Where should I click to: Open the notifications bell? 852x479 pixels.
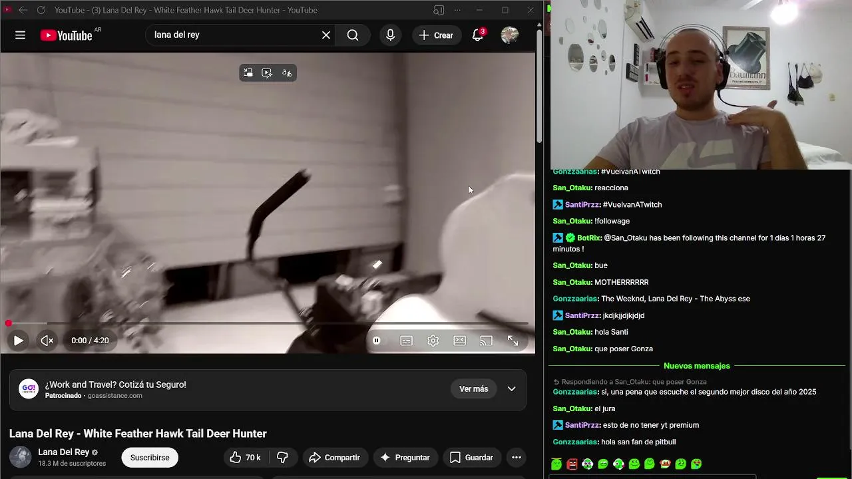pos(478,35)
